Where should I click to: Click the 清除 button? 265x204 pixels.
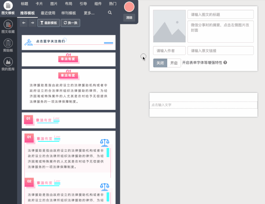(129, 17)
